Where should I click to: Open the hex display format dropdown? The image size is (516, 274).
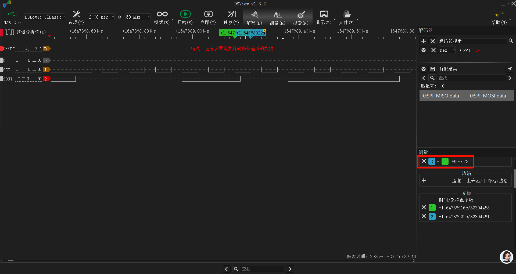(447, 50)
